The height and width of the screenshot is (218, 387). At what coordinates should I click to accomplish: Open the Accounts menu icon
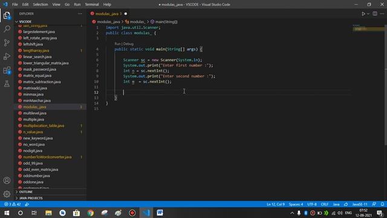7,180
